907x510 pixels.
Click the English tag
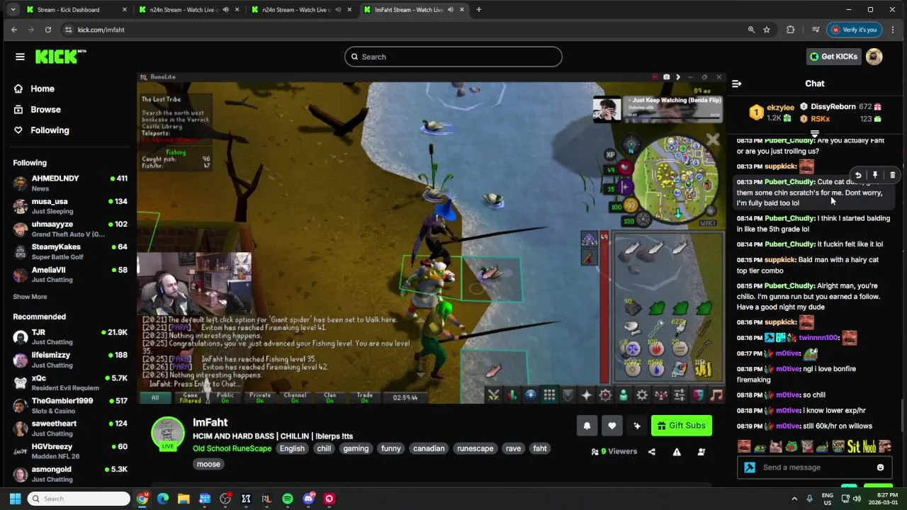292,448
